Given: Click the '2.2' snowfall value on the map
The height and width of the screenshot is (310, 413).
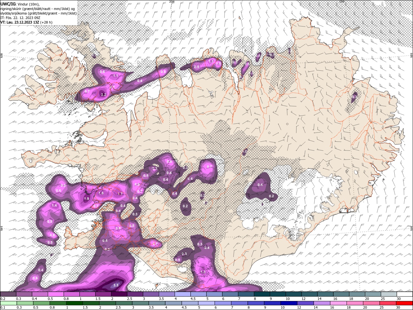Looking at the screenshot, I should [104, 95].
